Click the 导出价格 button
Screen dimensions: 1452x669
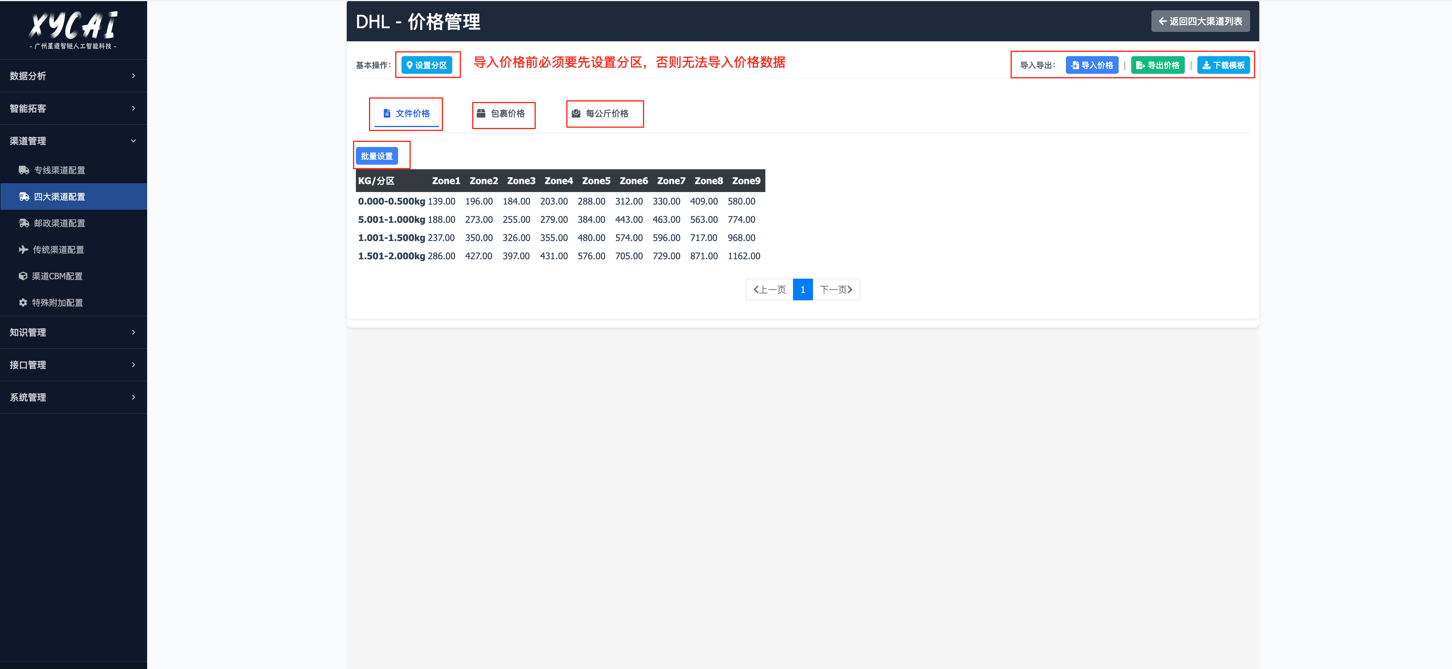click(1158, 65)
